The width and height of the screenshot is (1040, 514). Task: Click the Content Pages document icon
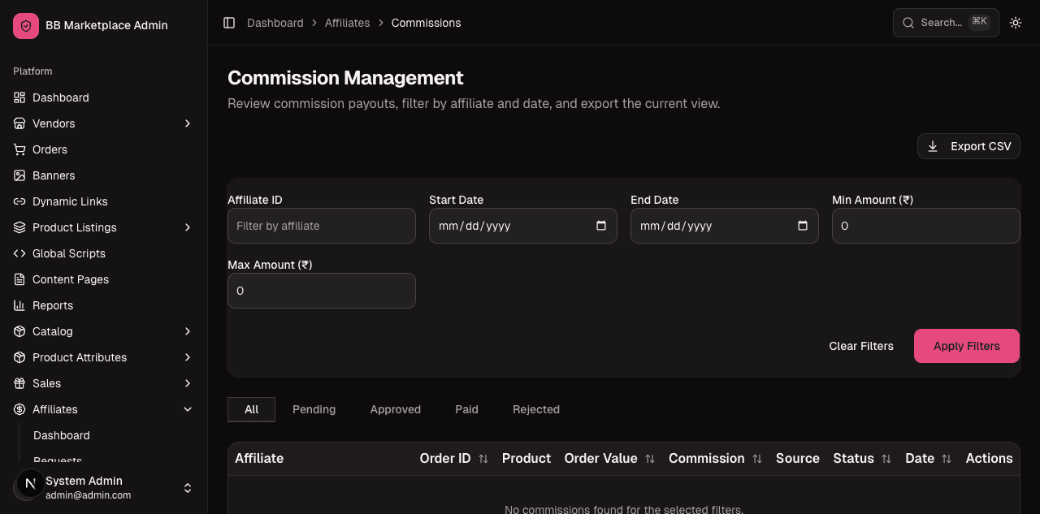(x=19, y=279)
